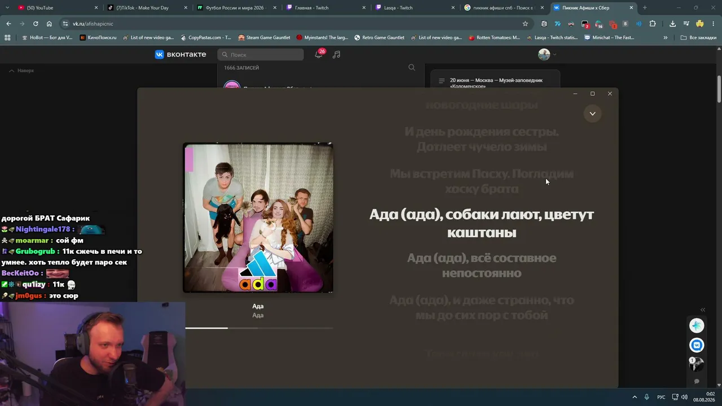This screenshot has width=722, height=406.
Task: Click the Ада album cover art
Action: pyautogui.click(x=258, y=218)
